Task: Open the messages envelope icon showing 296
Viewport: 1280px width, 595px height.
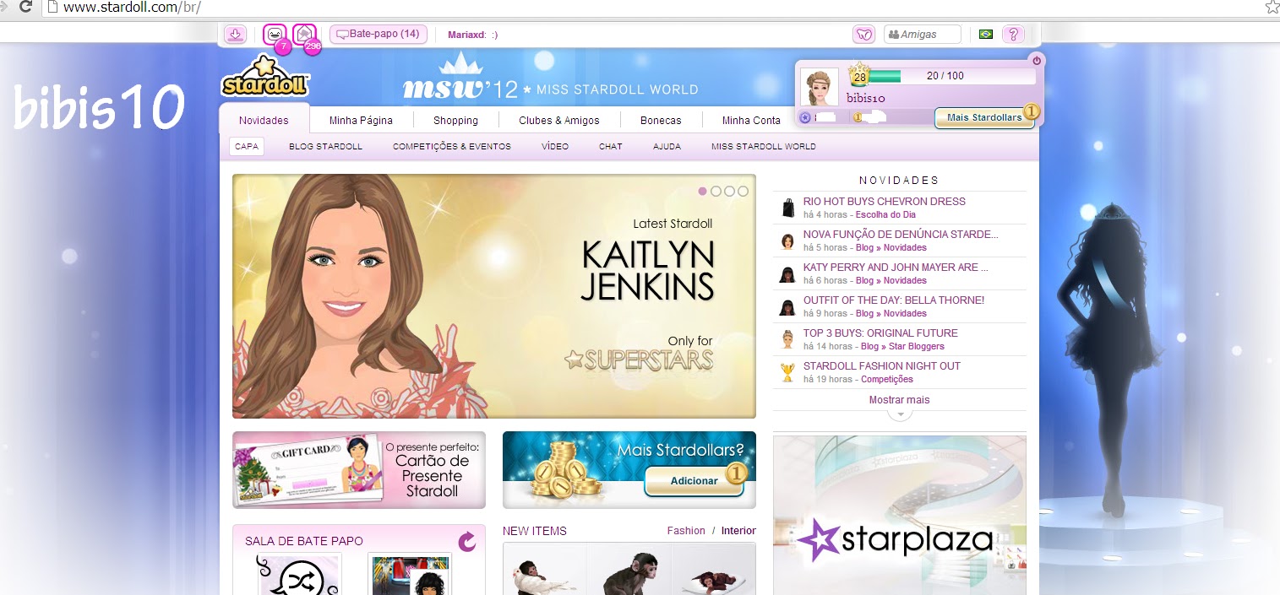Action: [304, 35]
